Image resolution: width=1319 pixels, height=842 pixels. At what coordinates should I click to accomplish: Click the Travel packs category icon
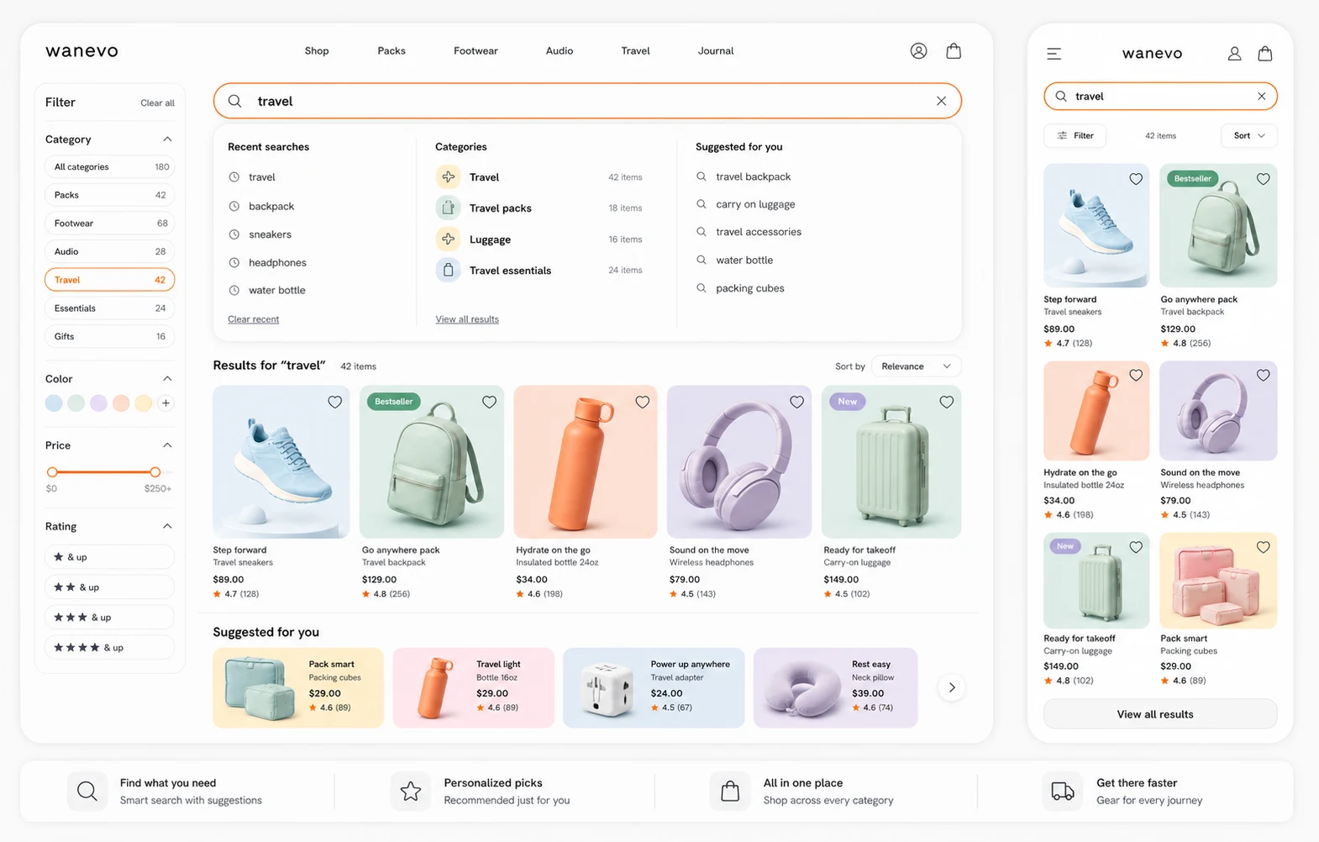(x=448, y=208)
